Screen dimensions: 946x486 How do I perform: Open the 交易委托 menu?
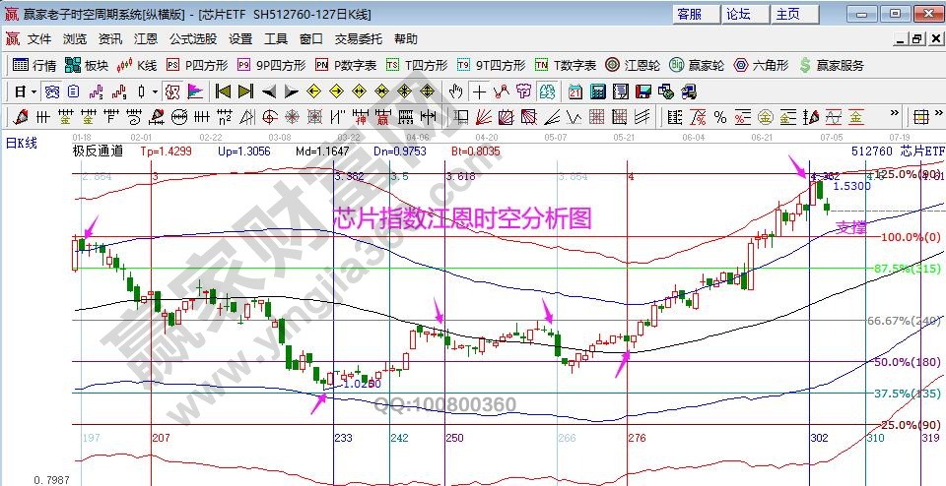[x=358, y=39]
